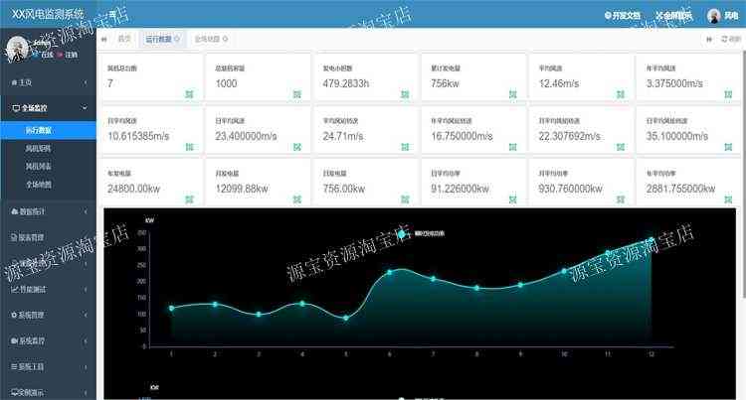Click the chart data point at month 1
Viewport: 746px width, 400px height.
[x=172, y=309]
